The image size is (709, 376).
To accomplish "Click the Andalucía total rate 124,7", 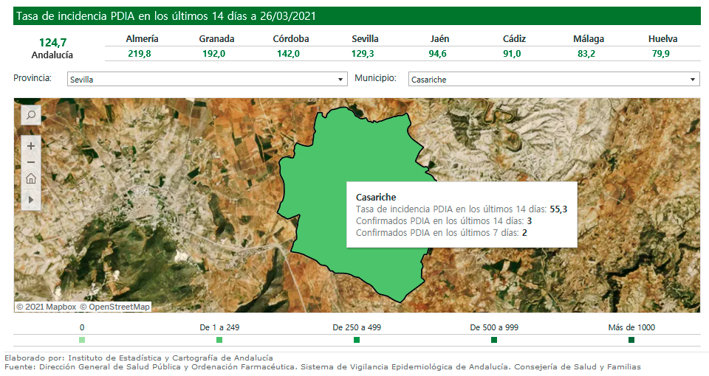I will [52, 43].
